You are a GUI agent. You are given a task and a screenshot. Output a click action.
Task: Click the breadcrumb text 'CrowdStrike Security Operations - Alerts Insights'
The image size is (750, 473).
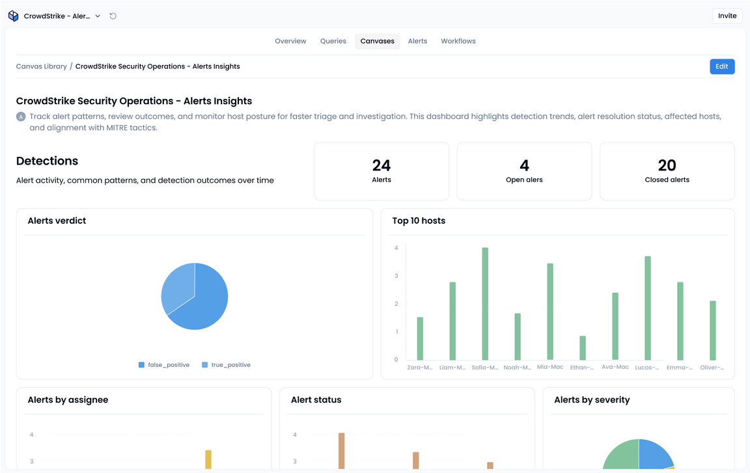pyautogui.click(x=158, y=66)
